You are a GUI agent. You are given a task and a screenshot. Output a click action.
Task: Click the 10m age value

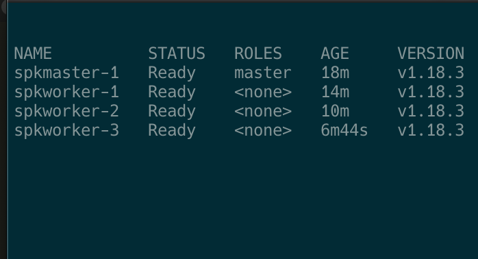(335, 112)
